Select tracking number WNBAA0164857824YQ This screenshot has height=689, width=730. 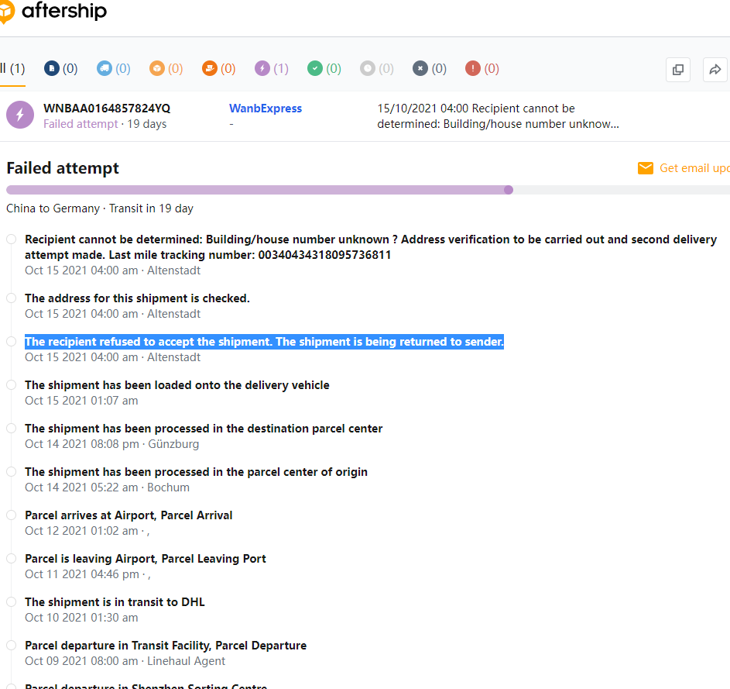tap(107, 109)
